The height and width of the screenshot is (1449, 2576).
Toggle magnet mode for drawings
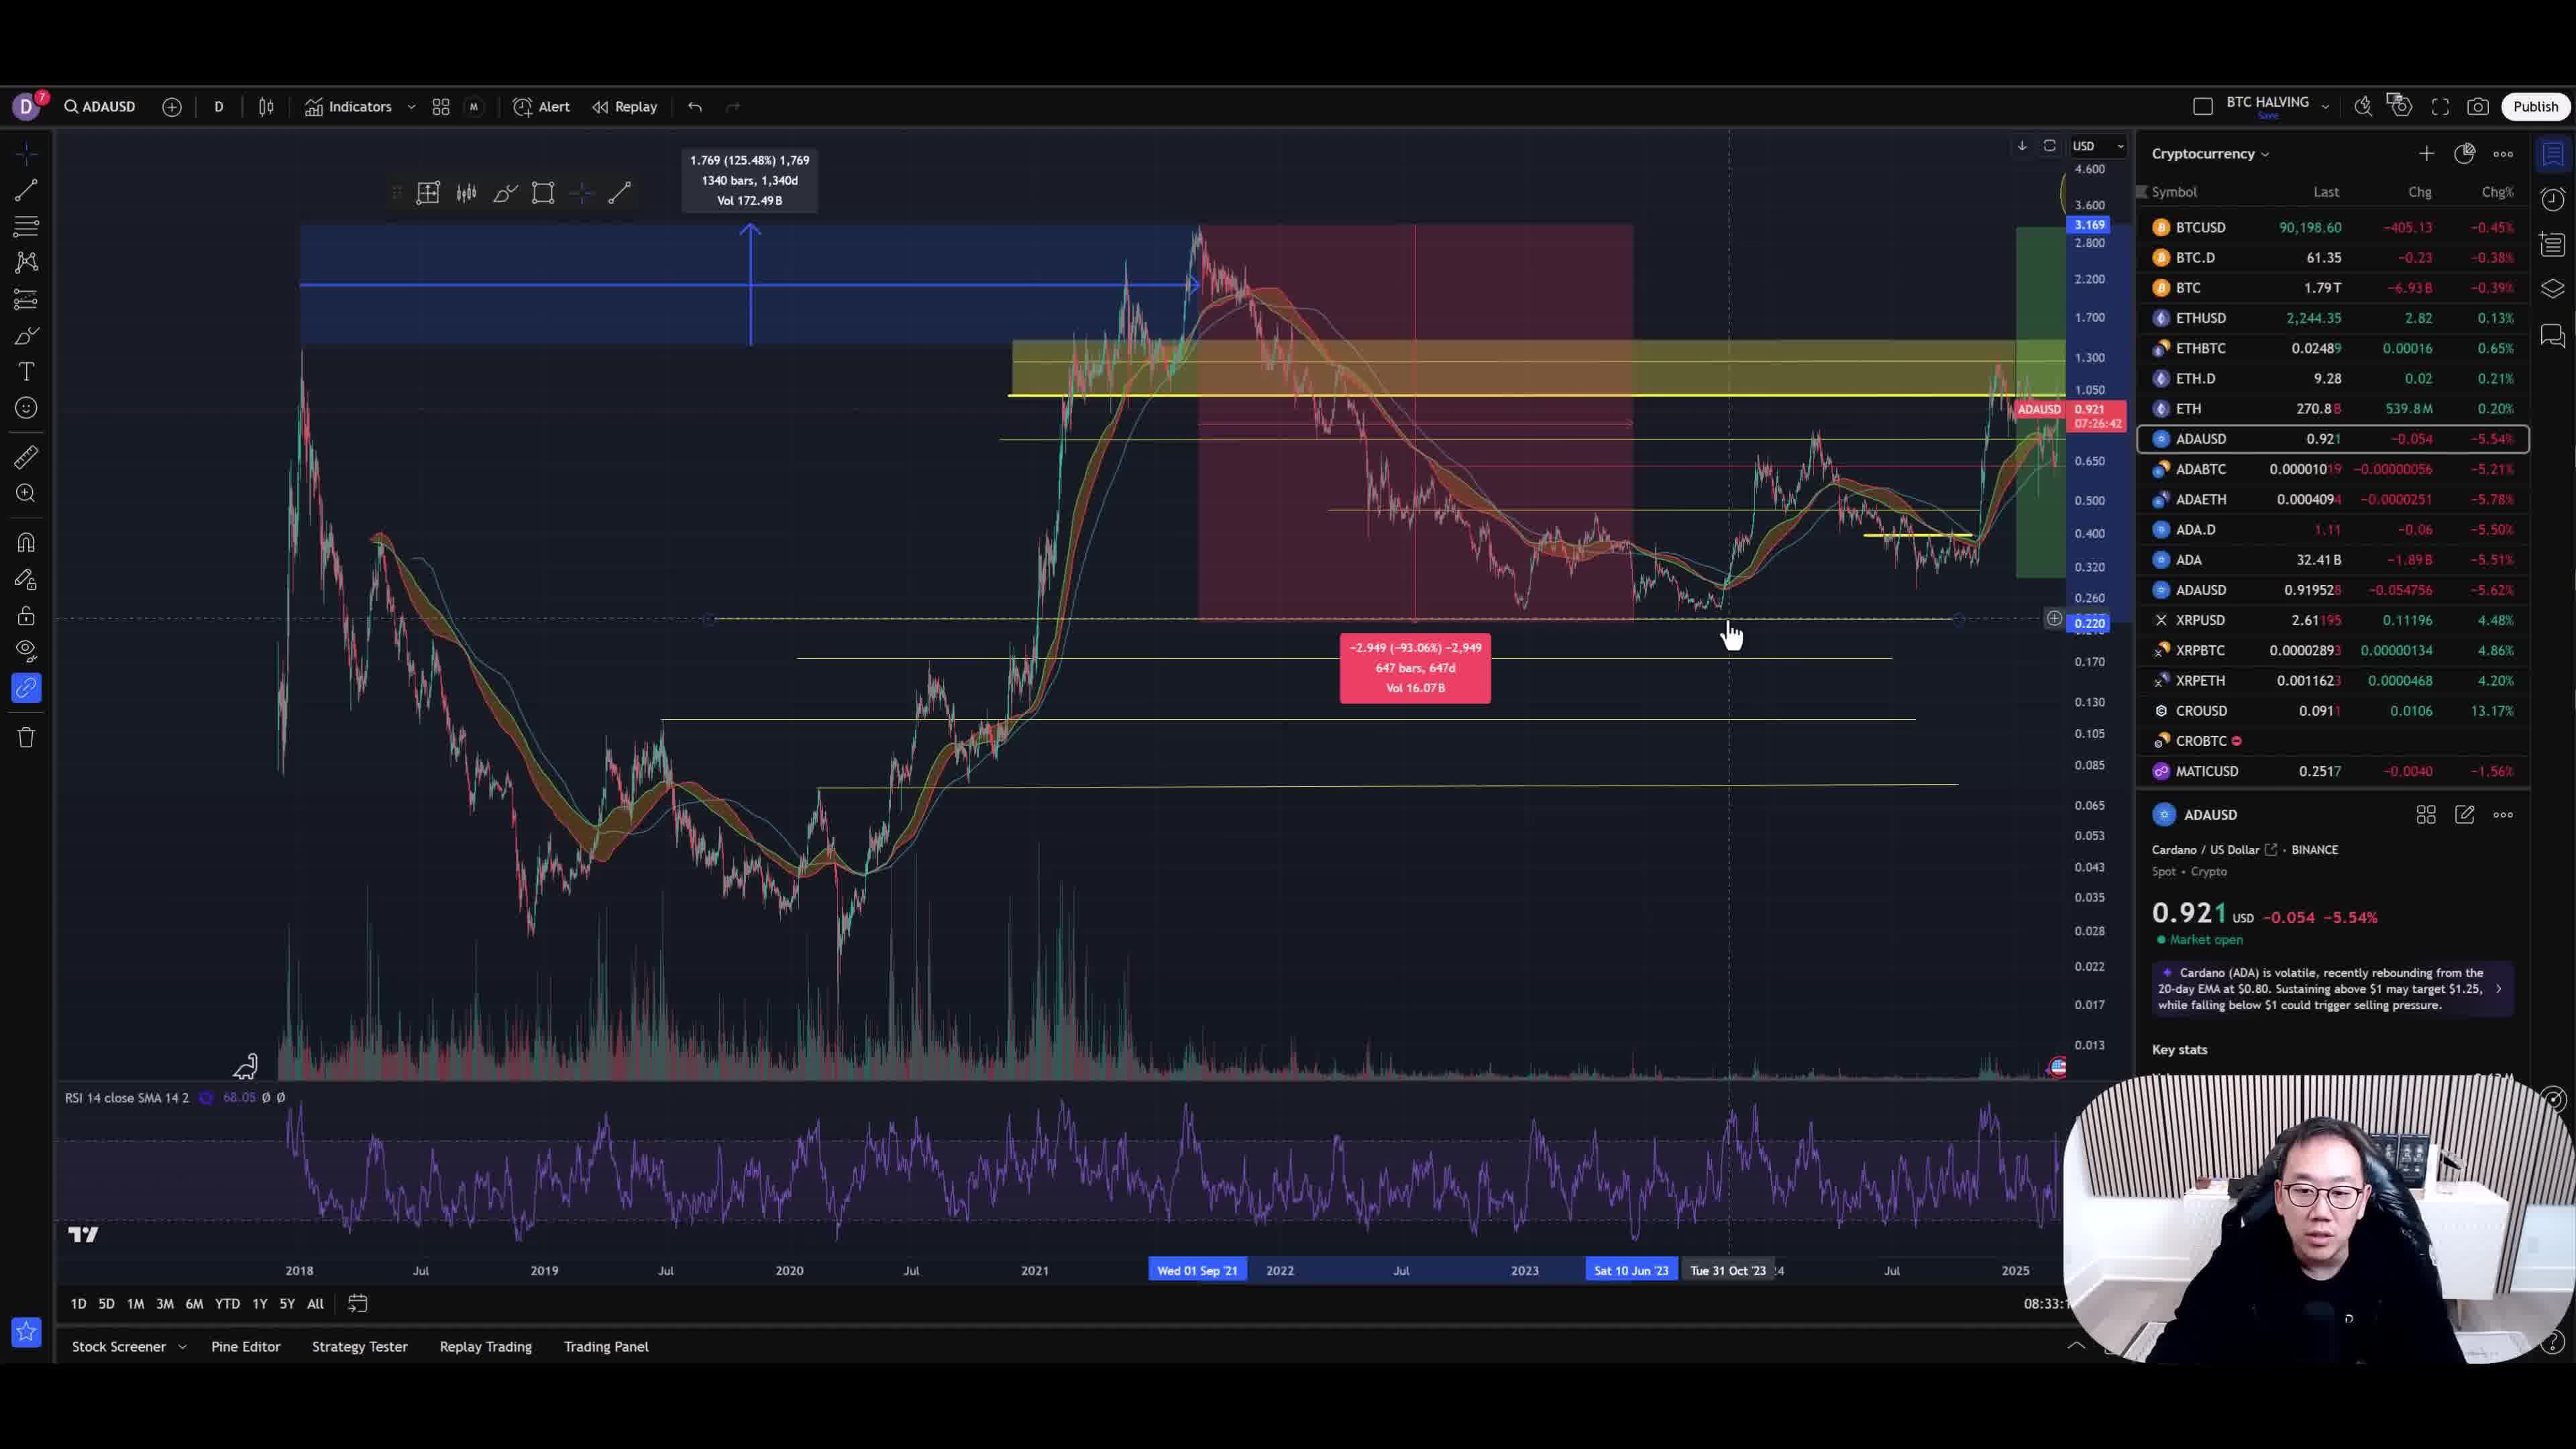(x=26, y=542)
